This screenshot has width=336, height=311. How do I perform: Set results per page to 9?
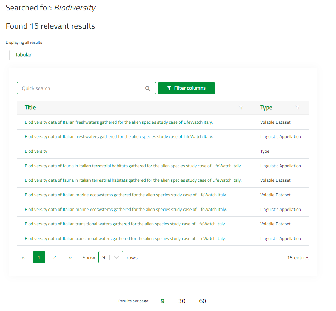click(162, 301)
